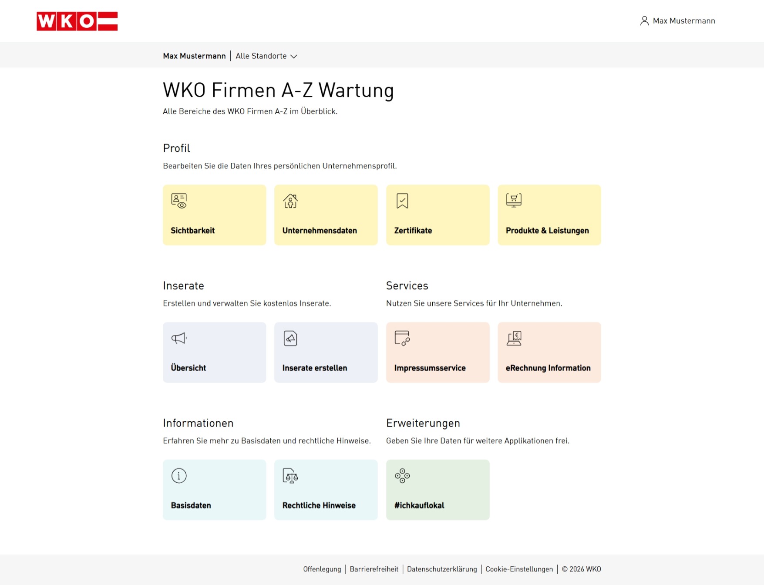Screen dimensions: 764x585
Task: Click the Barrierefreiheit footer entry
Action: pyautogui.click(x=374, y=569)
